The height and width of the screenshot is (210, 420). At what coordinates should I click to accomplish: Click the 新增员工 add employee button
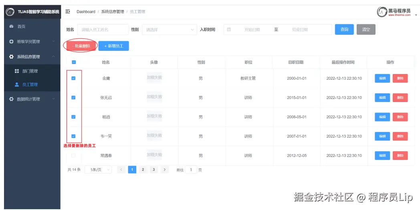pos(113,46)
